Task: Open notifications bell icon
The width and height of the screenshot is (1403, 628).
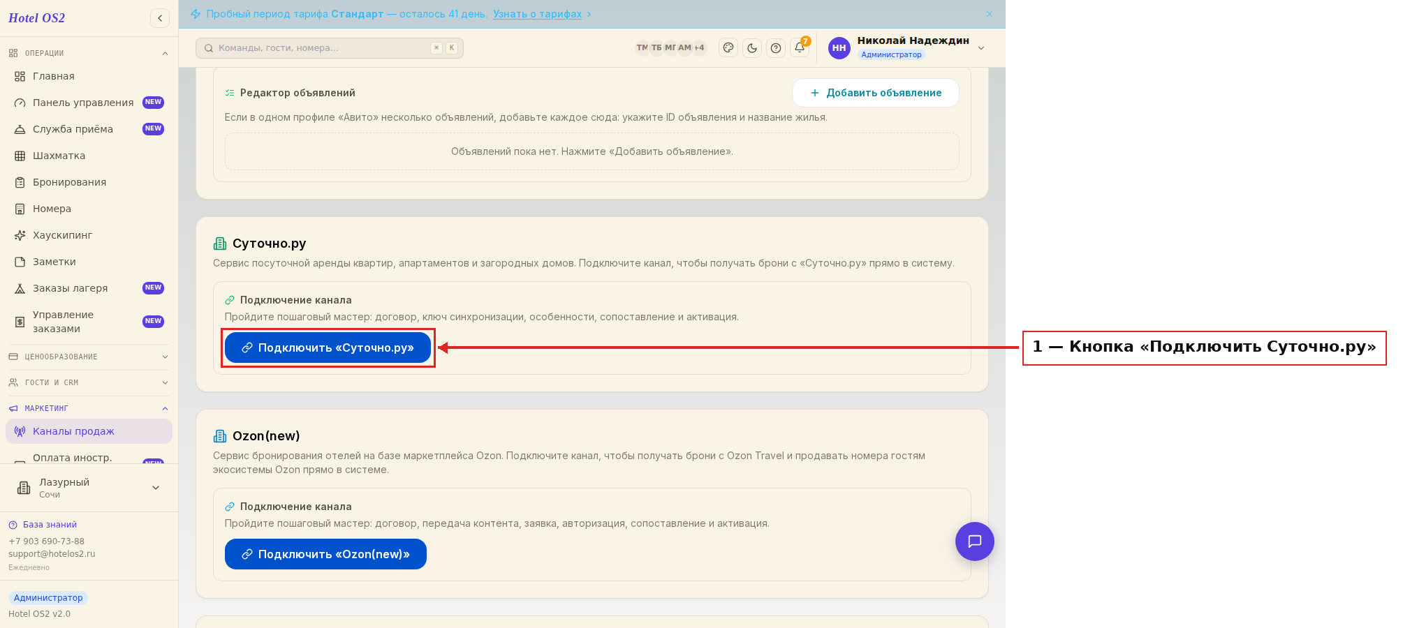Action: [800, 48]
